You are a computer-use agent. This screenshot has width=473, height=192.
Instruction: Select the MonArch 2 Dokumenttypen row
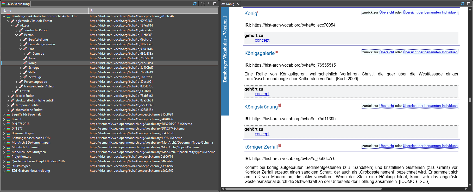(x=110, y=143)
